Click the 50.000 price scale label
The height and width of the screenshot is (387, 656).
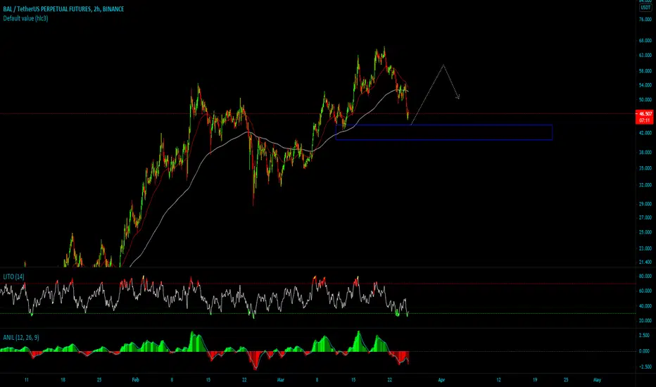coord(645,100)
